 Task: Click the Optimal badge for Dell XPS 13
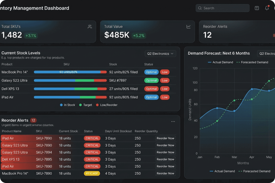(x=151, y=89)
